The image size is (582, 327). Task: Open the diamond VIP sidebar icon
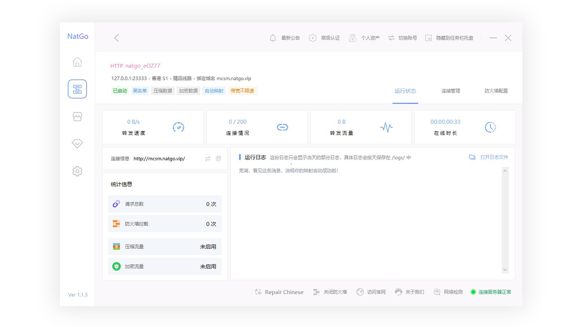point(77,144)
